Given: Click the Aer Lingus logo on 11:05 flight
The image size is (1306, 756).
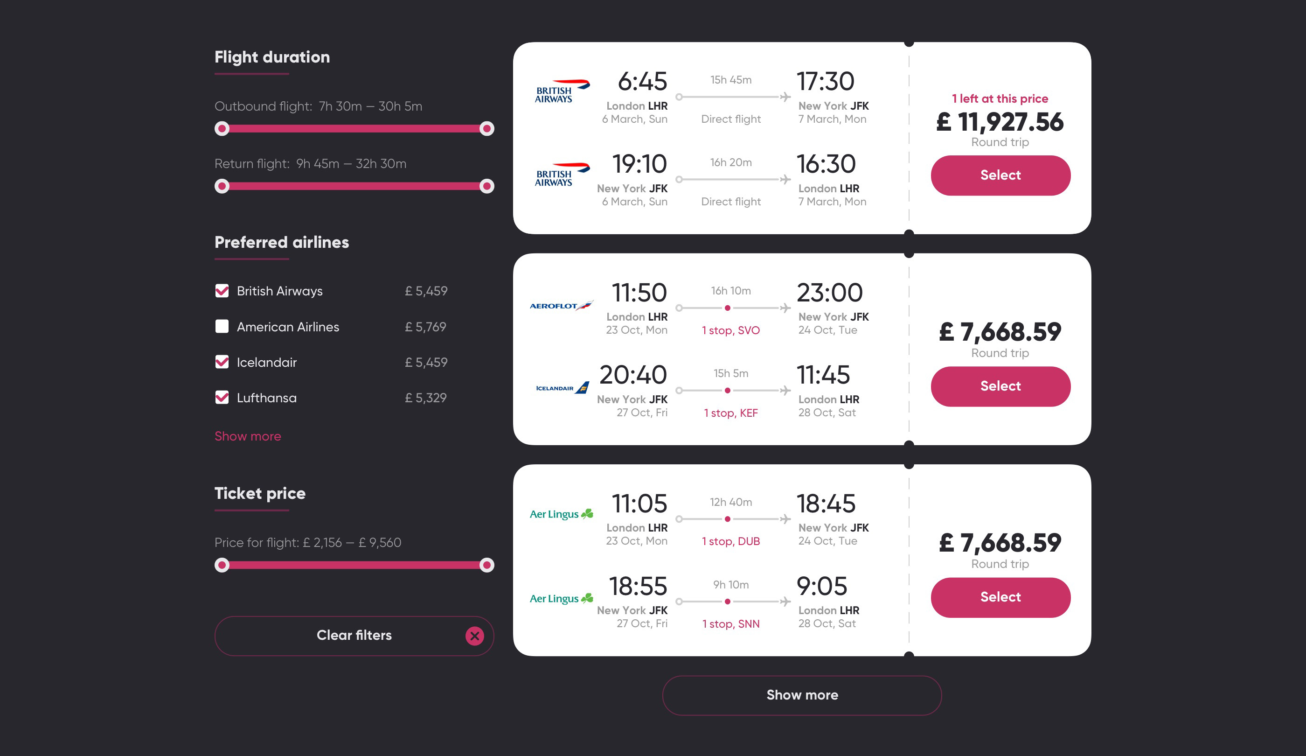Looking at the screenshot, I should (561, 514).
